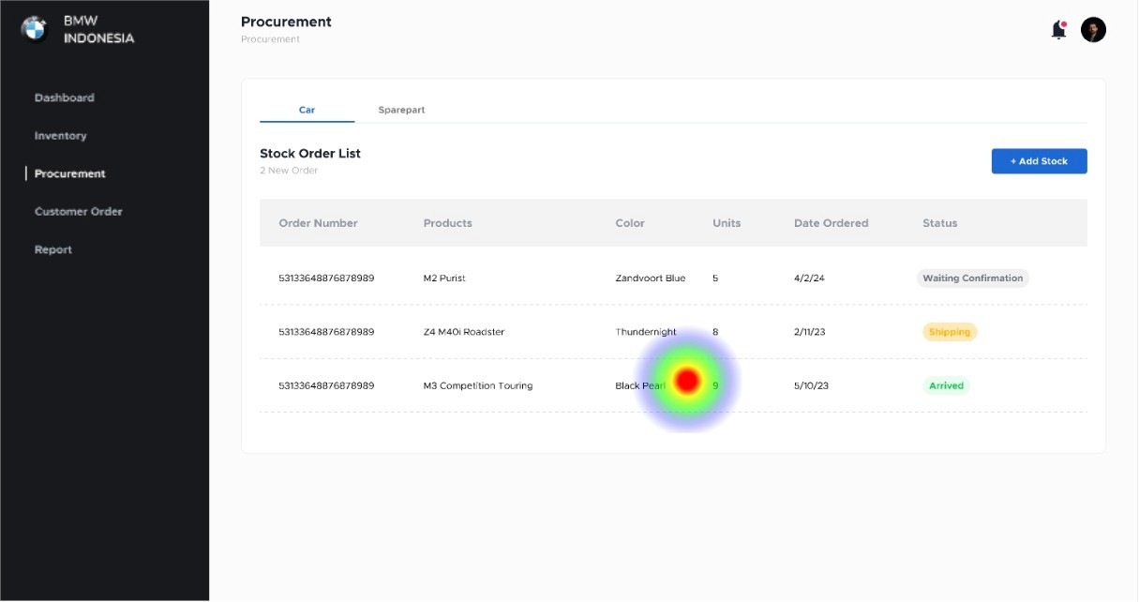
Task: Open Customer Order page
Action: (x=79, y=212)
